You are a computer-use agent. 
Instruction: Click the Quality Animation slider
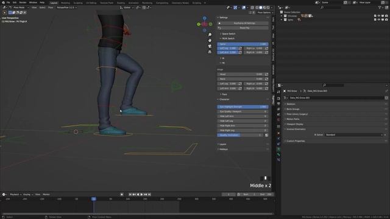coord(241,135)
